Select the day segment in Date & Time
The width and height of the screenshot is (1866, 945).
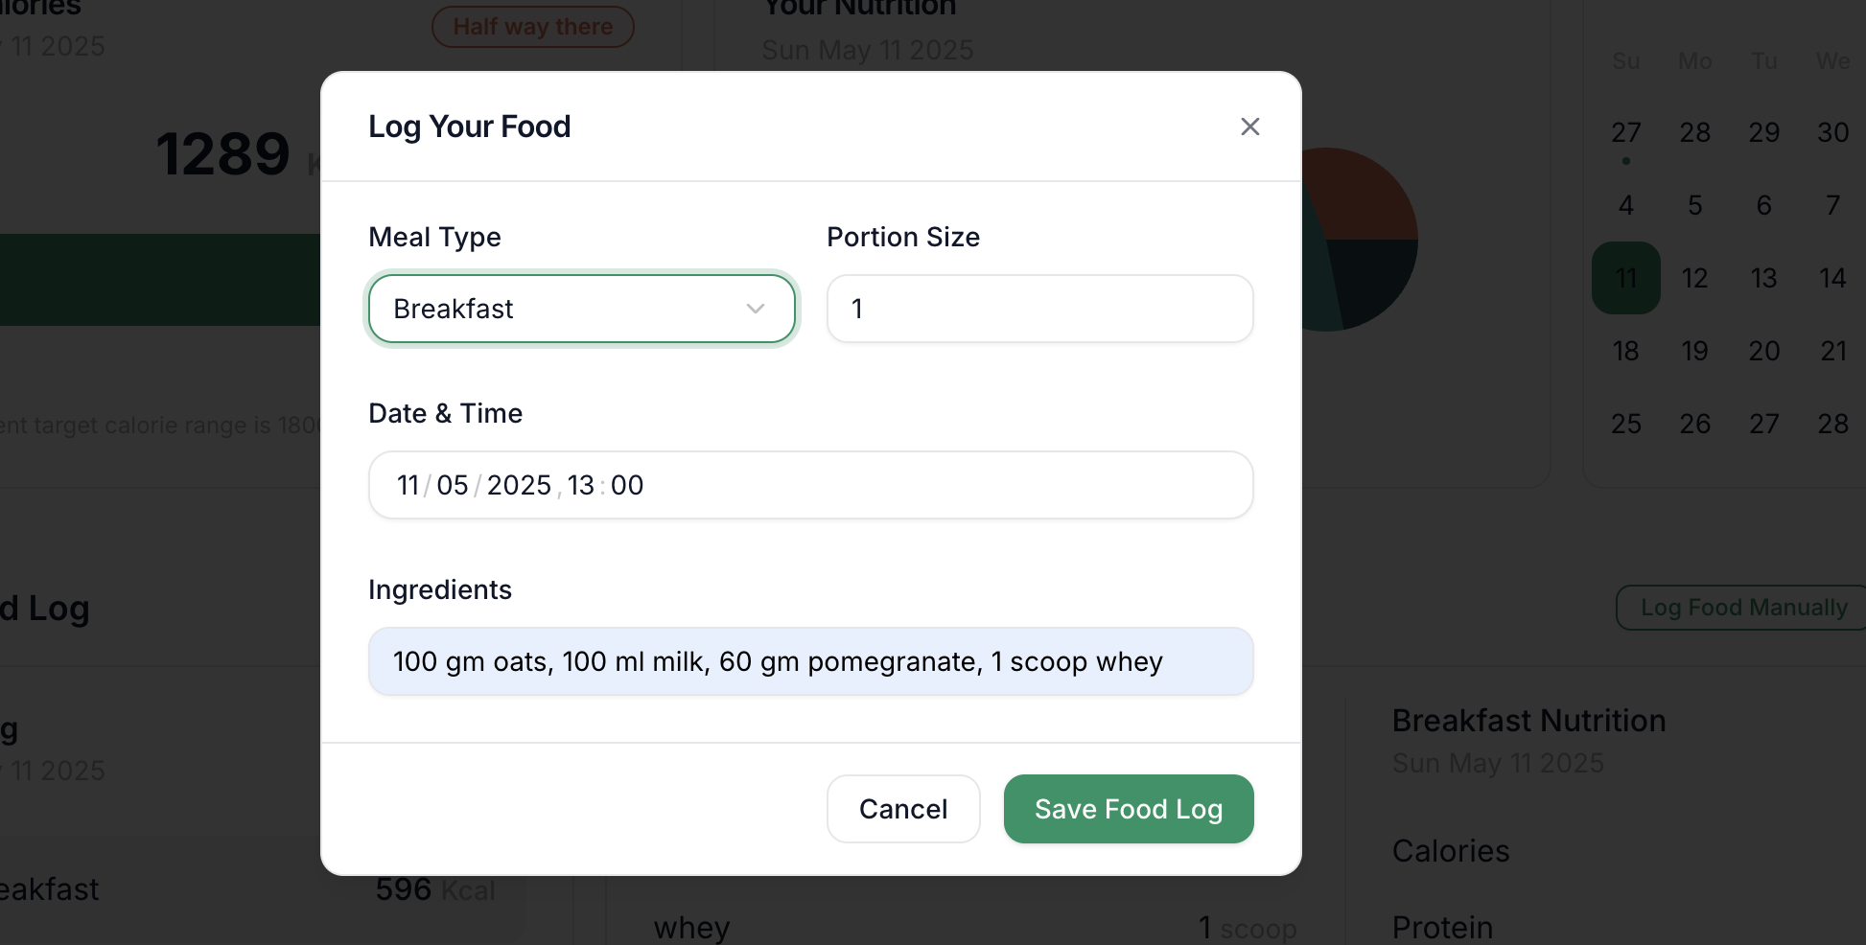tap(408, 485)
